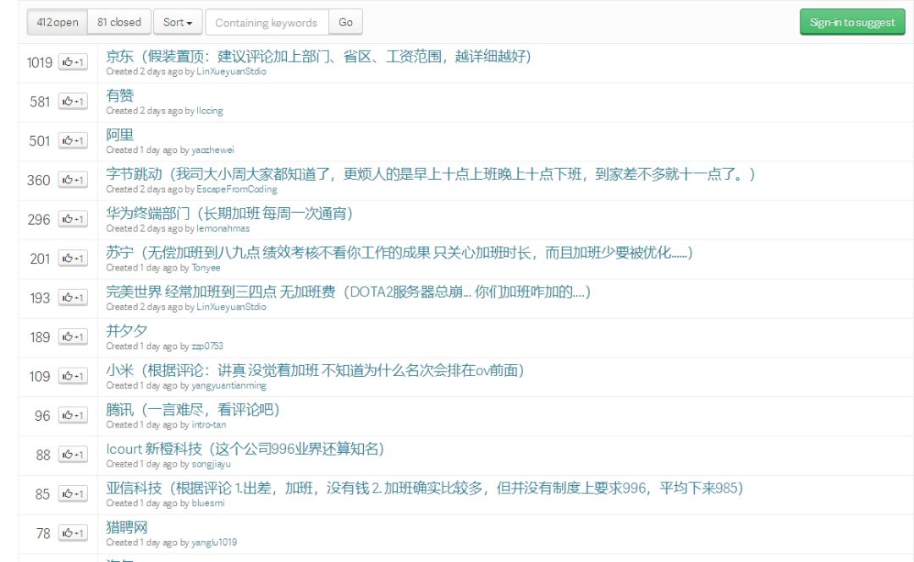Upvote the 有赞 entry with thumbs-up
The width and height of the screenshot is (914, 562).
pos(73,101)
